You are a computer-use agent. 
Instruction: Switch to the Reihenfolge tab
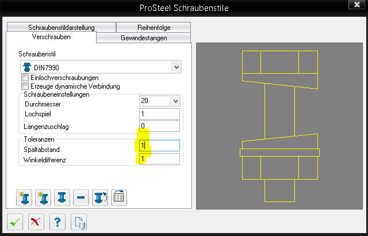[154, 28]
